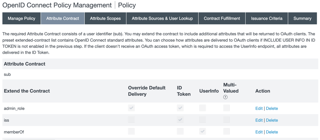Enable UserInfo checkbox for admin_role

[203, 108]
